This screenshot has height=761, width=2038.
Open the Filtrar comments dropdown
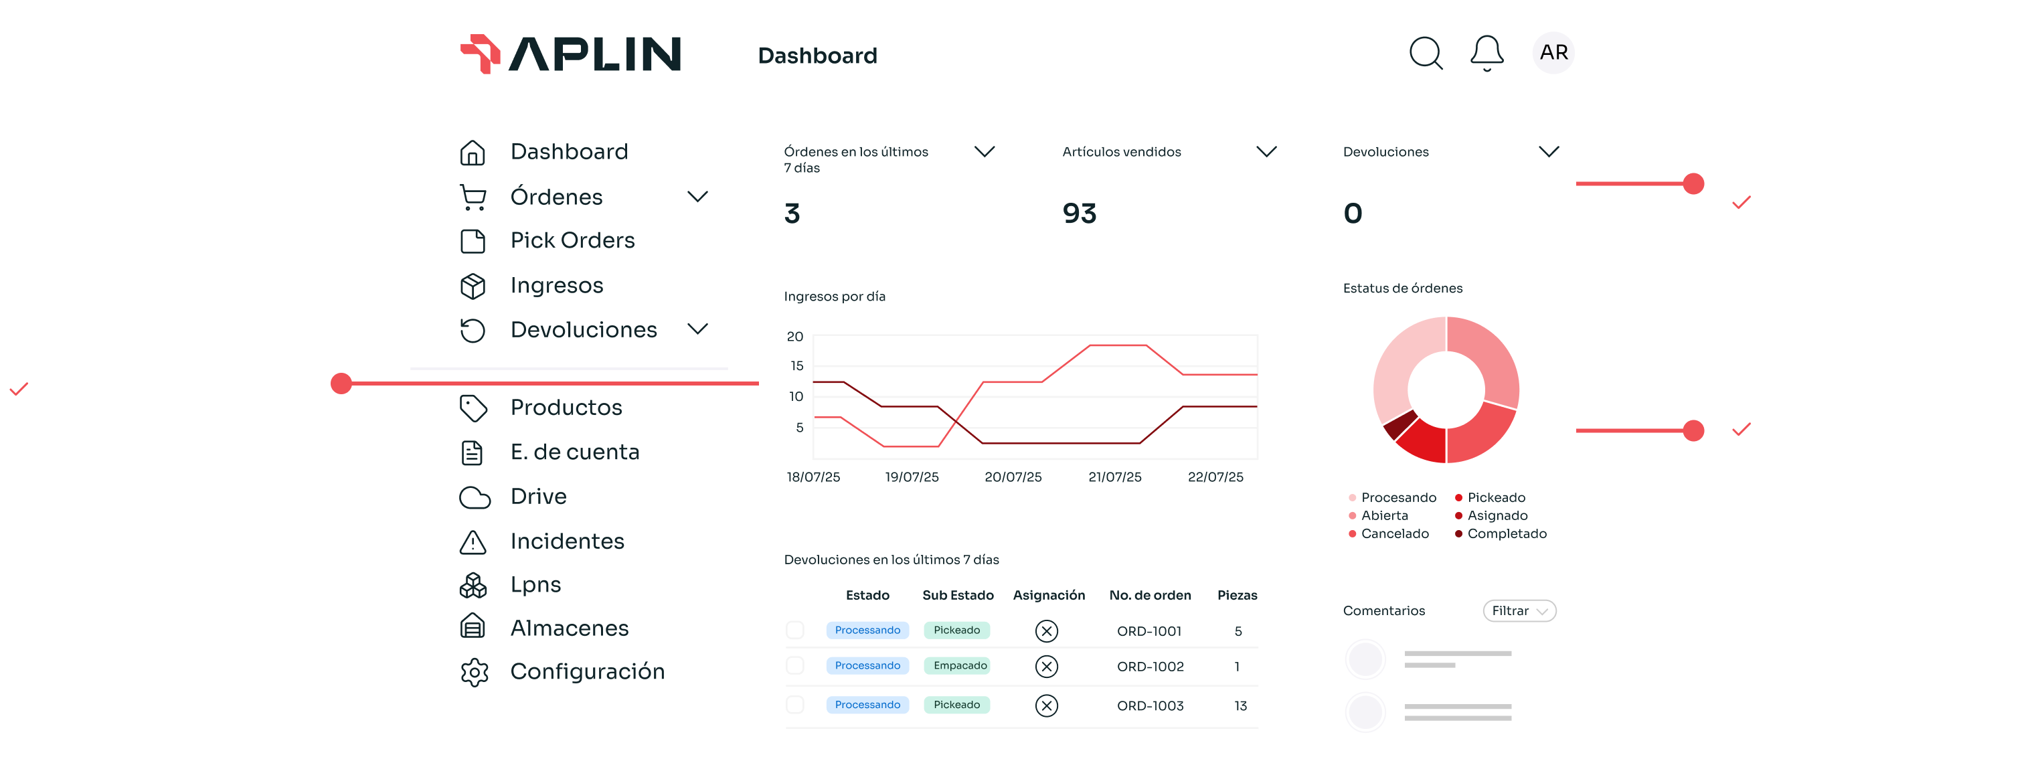pos(1519,610)
